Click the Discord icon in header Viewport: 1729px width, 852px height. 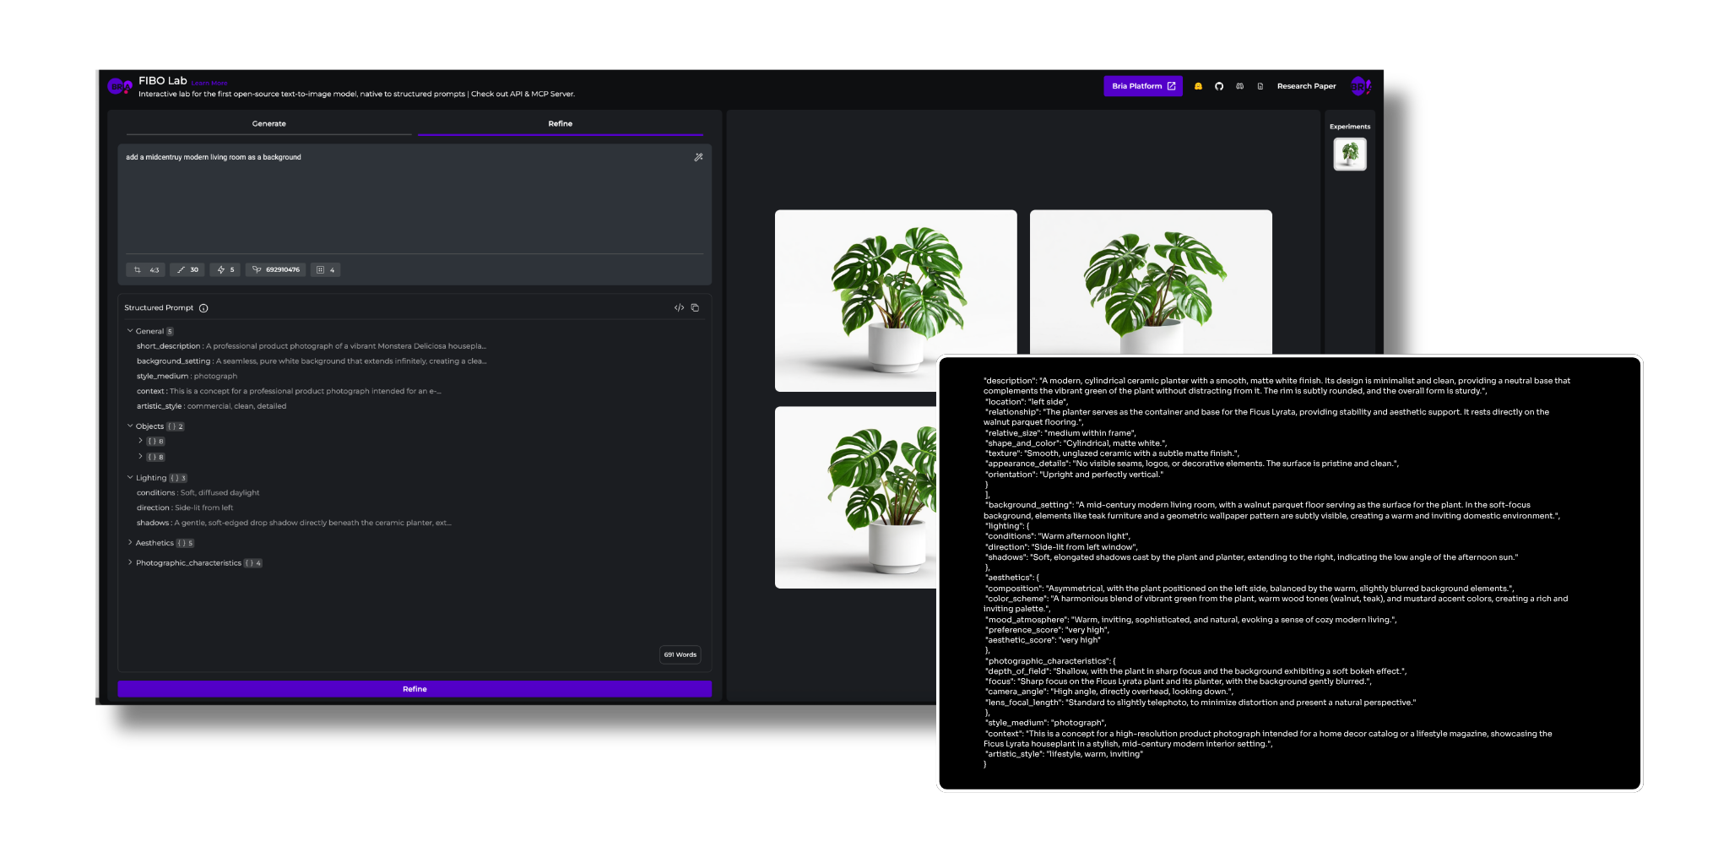coord(1239,86)
